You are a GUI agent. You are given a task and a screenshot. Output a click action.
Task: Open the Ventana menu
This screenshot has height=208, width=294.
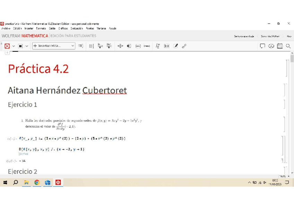[101, 28]
